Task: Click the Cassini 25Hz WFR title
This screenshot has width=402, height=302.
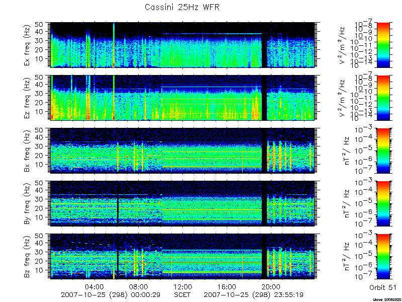Action: (x=182, y=7)
